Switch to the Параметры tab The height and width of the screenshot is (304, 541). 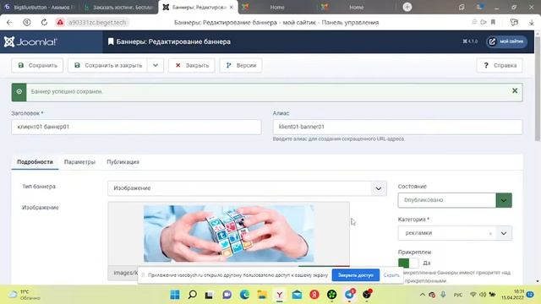click(79, 161)
